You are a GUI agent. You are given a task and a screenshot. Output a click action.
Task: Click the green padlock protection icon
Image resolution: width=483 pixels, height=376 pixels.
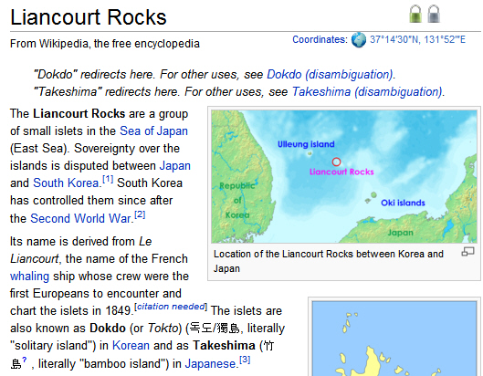tap(415, 14)
